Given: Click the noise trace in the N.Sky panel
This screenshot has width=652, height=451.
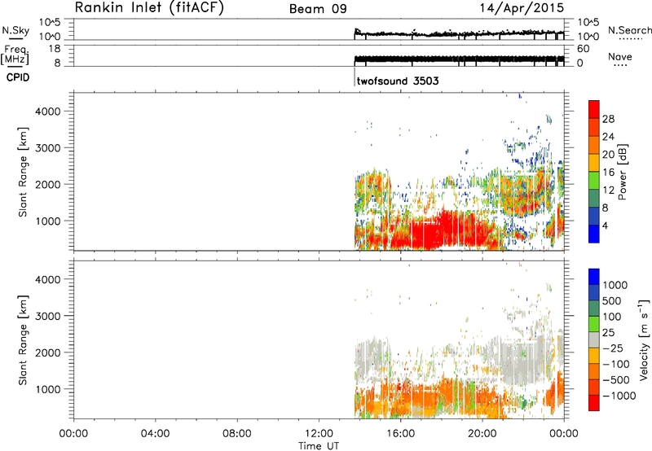Looking at the screenshot, I should click(460, 33).
